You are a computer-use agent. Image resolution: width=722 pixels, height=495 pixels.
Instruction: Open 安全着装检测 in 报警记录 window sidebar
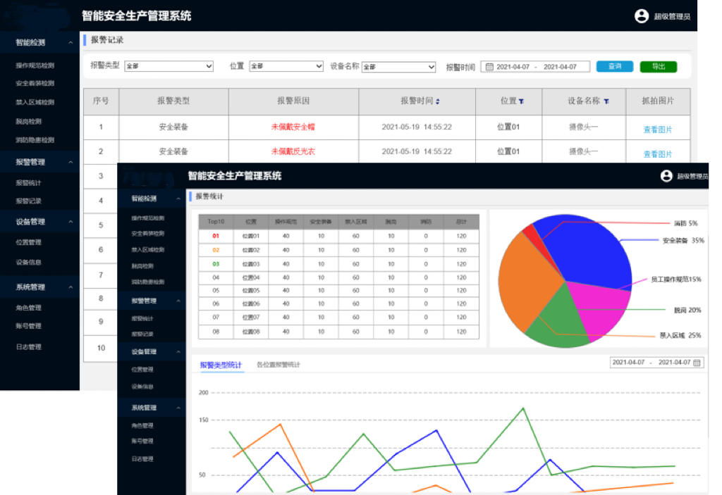[35, 83]
